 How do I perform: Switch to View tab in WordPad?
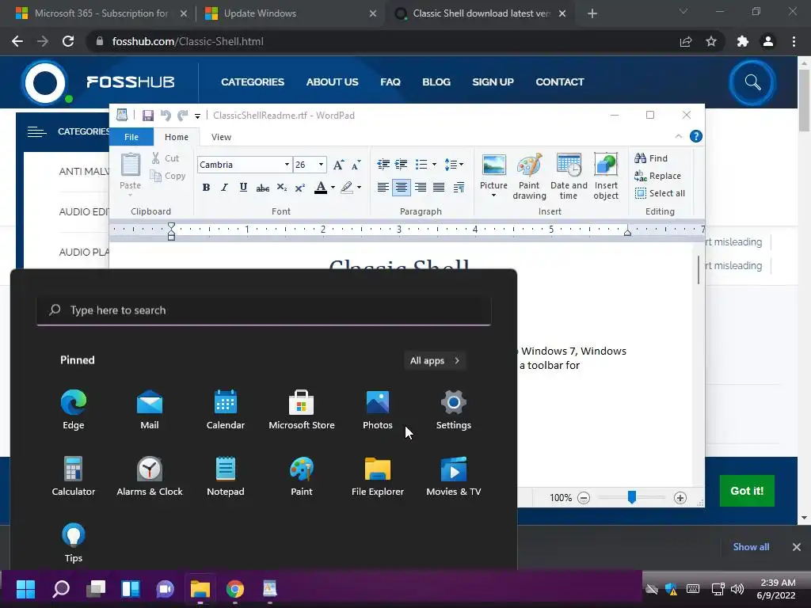(x=221, y=137)
